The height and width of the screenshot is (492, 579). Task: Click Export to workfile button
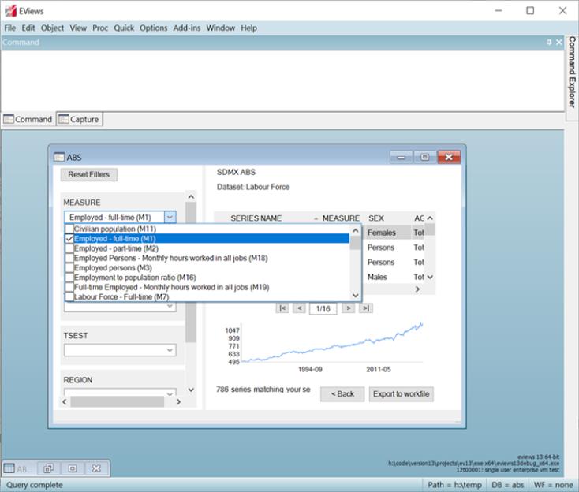tap(401, 393)
